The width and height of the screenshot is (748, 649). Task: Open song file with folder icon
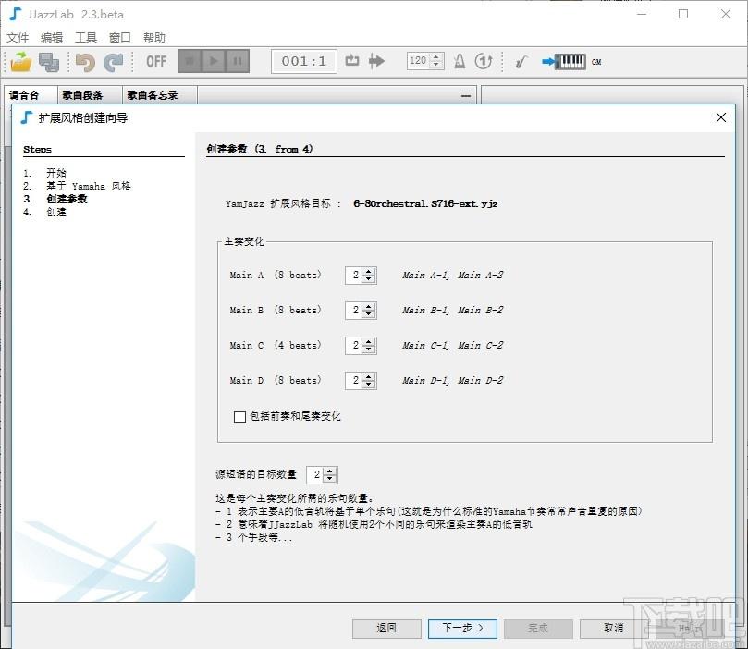click(x=20, y=62)
